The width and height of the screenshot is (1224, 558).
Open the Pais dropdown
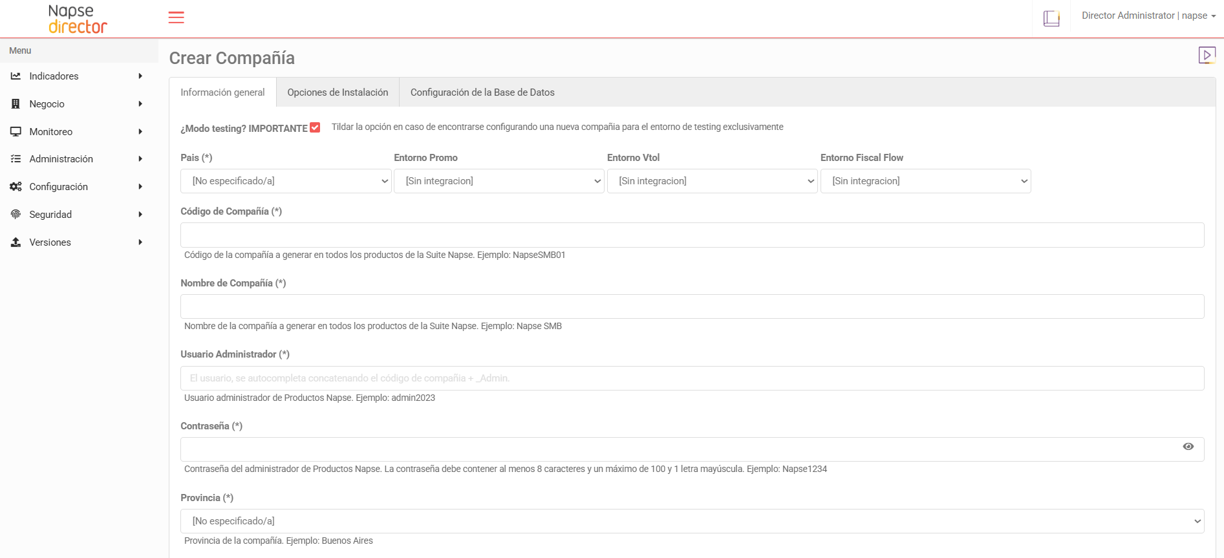(286, 181)
